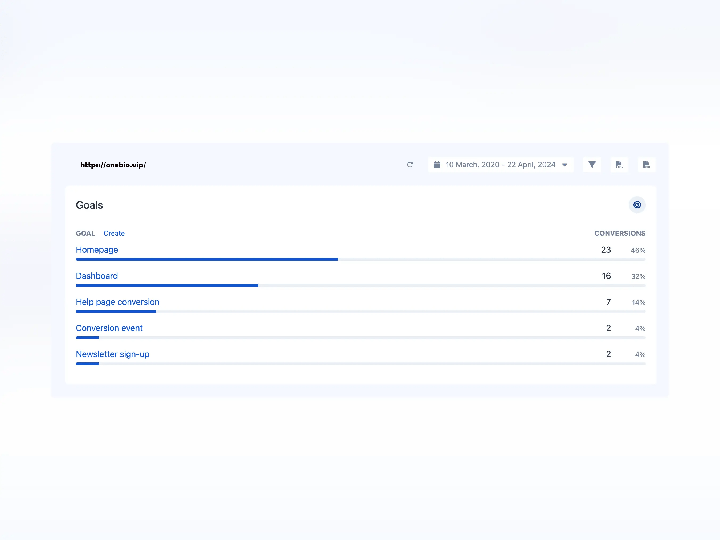Image resolution: width=720 pixels, height=540 pixels.
Task: Create a new goal
Action: point(114,233)
